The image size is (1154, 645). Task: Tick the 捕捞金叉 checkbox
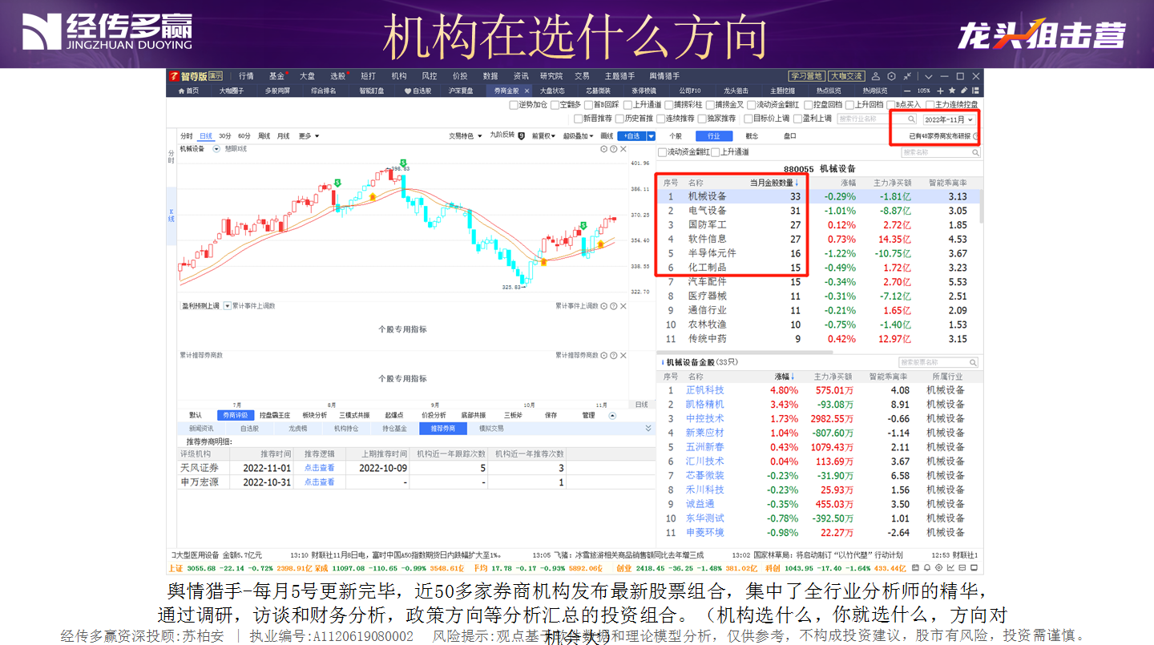tap(710, 104)
